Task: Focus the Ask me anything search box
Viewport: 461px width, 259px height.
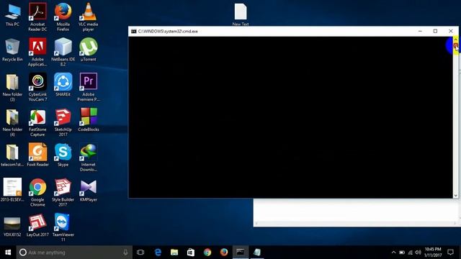Action: (x=74, y=253)
